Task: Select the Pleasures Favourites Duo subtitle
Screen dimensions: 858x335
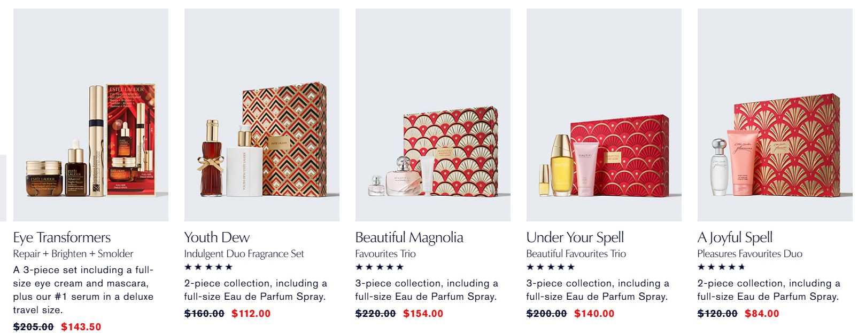Action: pos(750,254)
